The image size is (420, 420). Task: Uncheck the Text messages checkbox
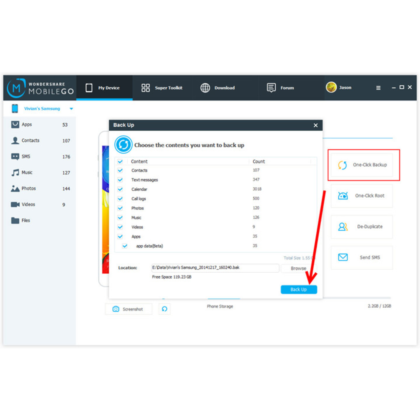coord(120,179)
